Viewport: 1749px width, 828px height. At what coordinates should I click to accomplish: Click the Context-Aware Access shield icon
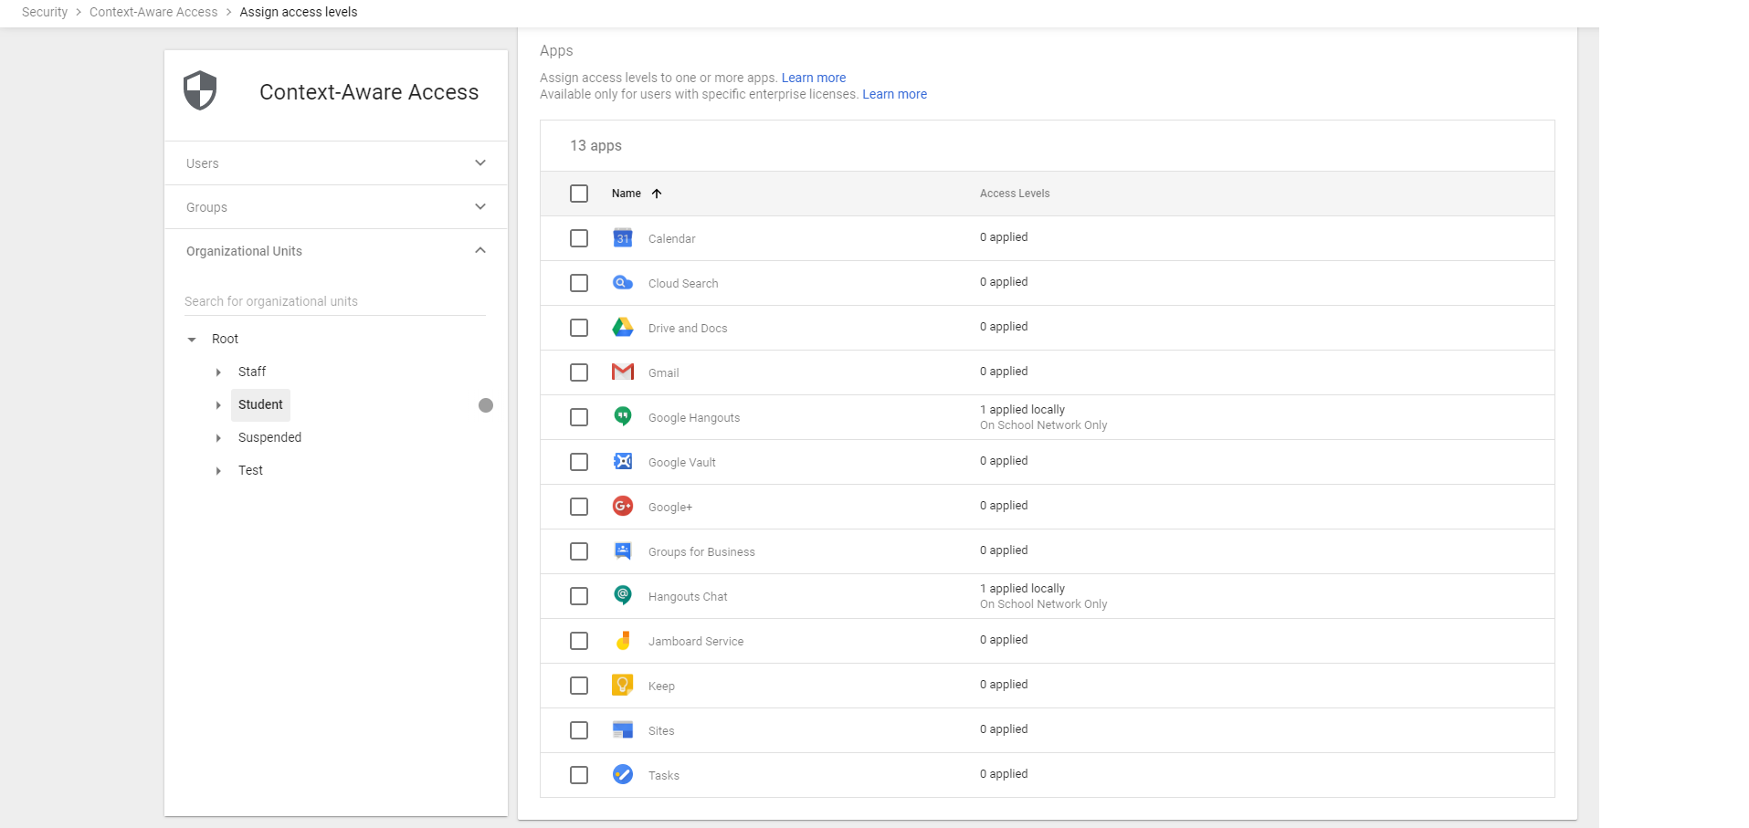click(x=199, y=91)
